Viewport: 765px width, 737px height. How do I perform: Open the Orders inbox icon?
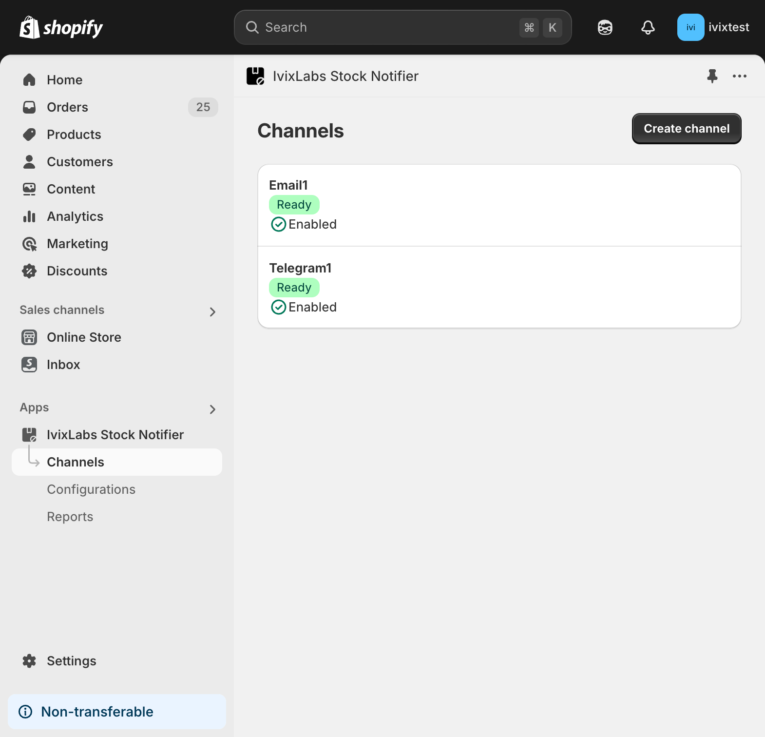[x=29, y=107]
